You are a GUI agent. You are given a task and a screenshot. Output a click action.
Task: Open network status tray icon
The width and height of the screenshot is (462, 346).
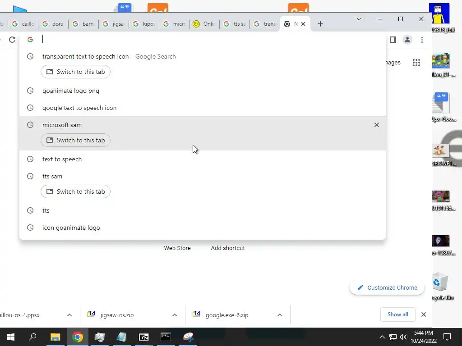pyautogui.click(x=393, y=337)
